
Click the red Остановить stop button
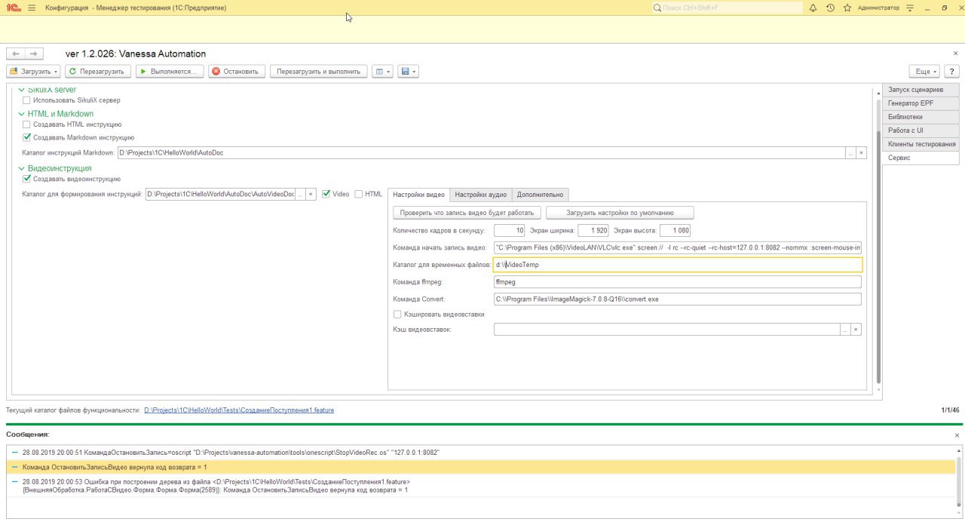[236, 72]
